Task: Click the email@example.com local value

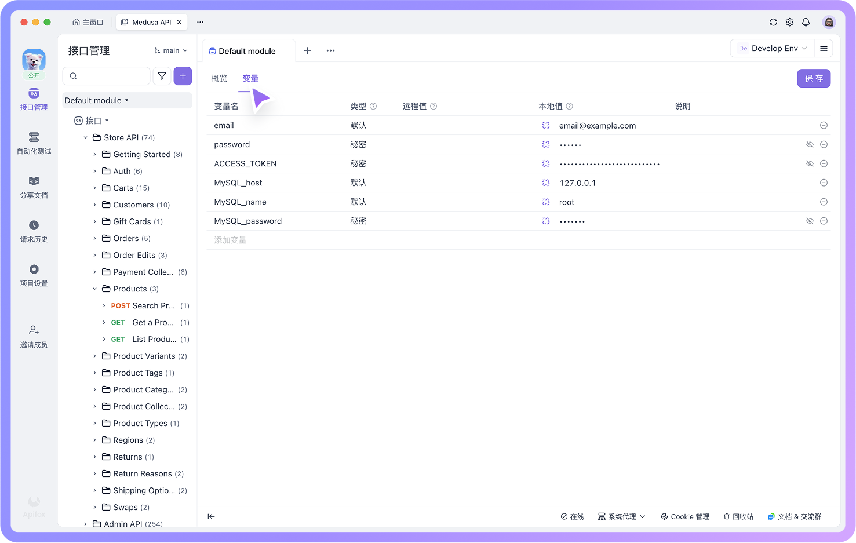Action: [x=598, y=125]
